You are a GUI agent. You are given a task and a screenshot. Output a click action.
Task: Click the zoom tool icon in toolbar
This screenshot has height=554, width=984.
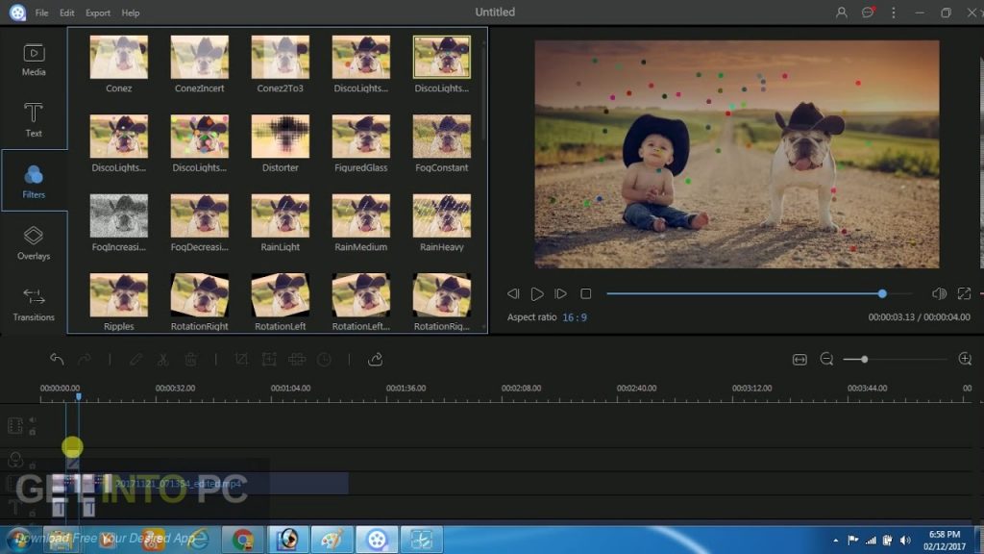click(x=269, y=360)
